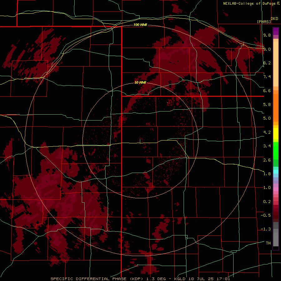Click the -0.5 legend value label
Image resolution: width=281 pixels, height=281 pixels.
[x=266, y=215]
